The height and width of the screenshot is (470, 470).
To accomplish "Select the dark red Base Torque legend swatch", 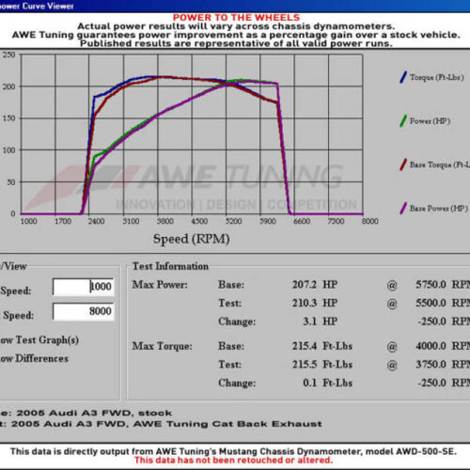I will 403,164.
